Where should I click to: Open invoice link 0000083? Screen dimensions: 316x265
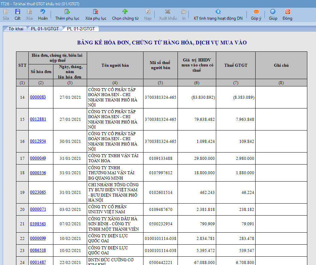pyautogui.click(x=38, y=97)
